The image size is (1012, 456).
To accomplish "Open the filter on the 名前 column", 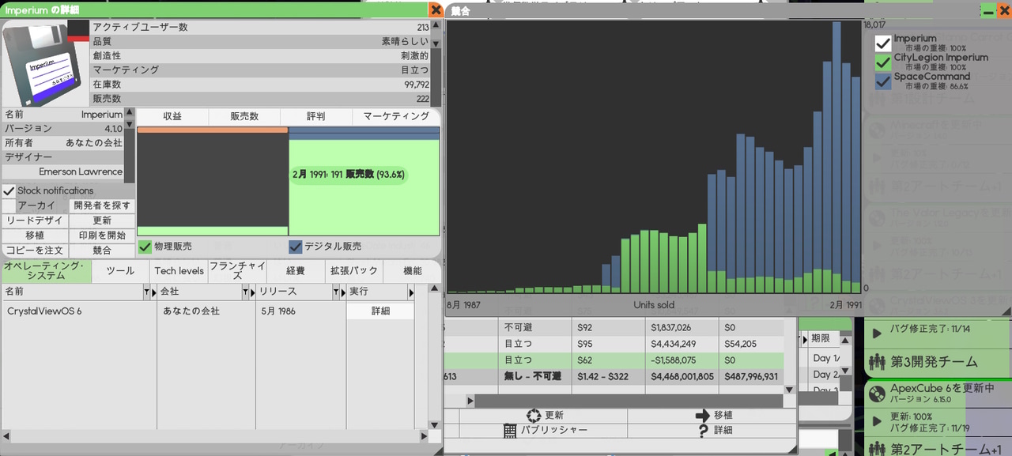I will coord(145,292).
